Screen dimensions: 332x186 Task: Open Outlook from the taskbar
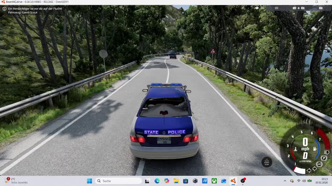224,181
